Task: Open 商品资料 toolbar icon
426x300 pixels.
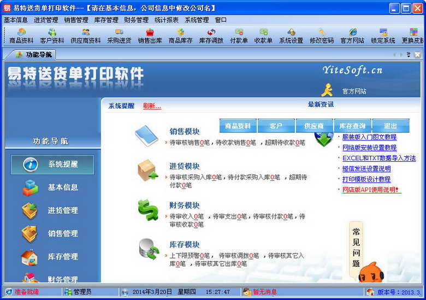Action: click(x=21, y=36)
